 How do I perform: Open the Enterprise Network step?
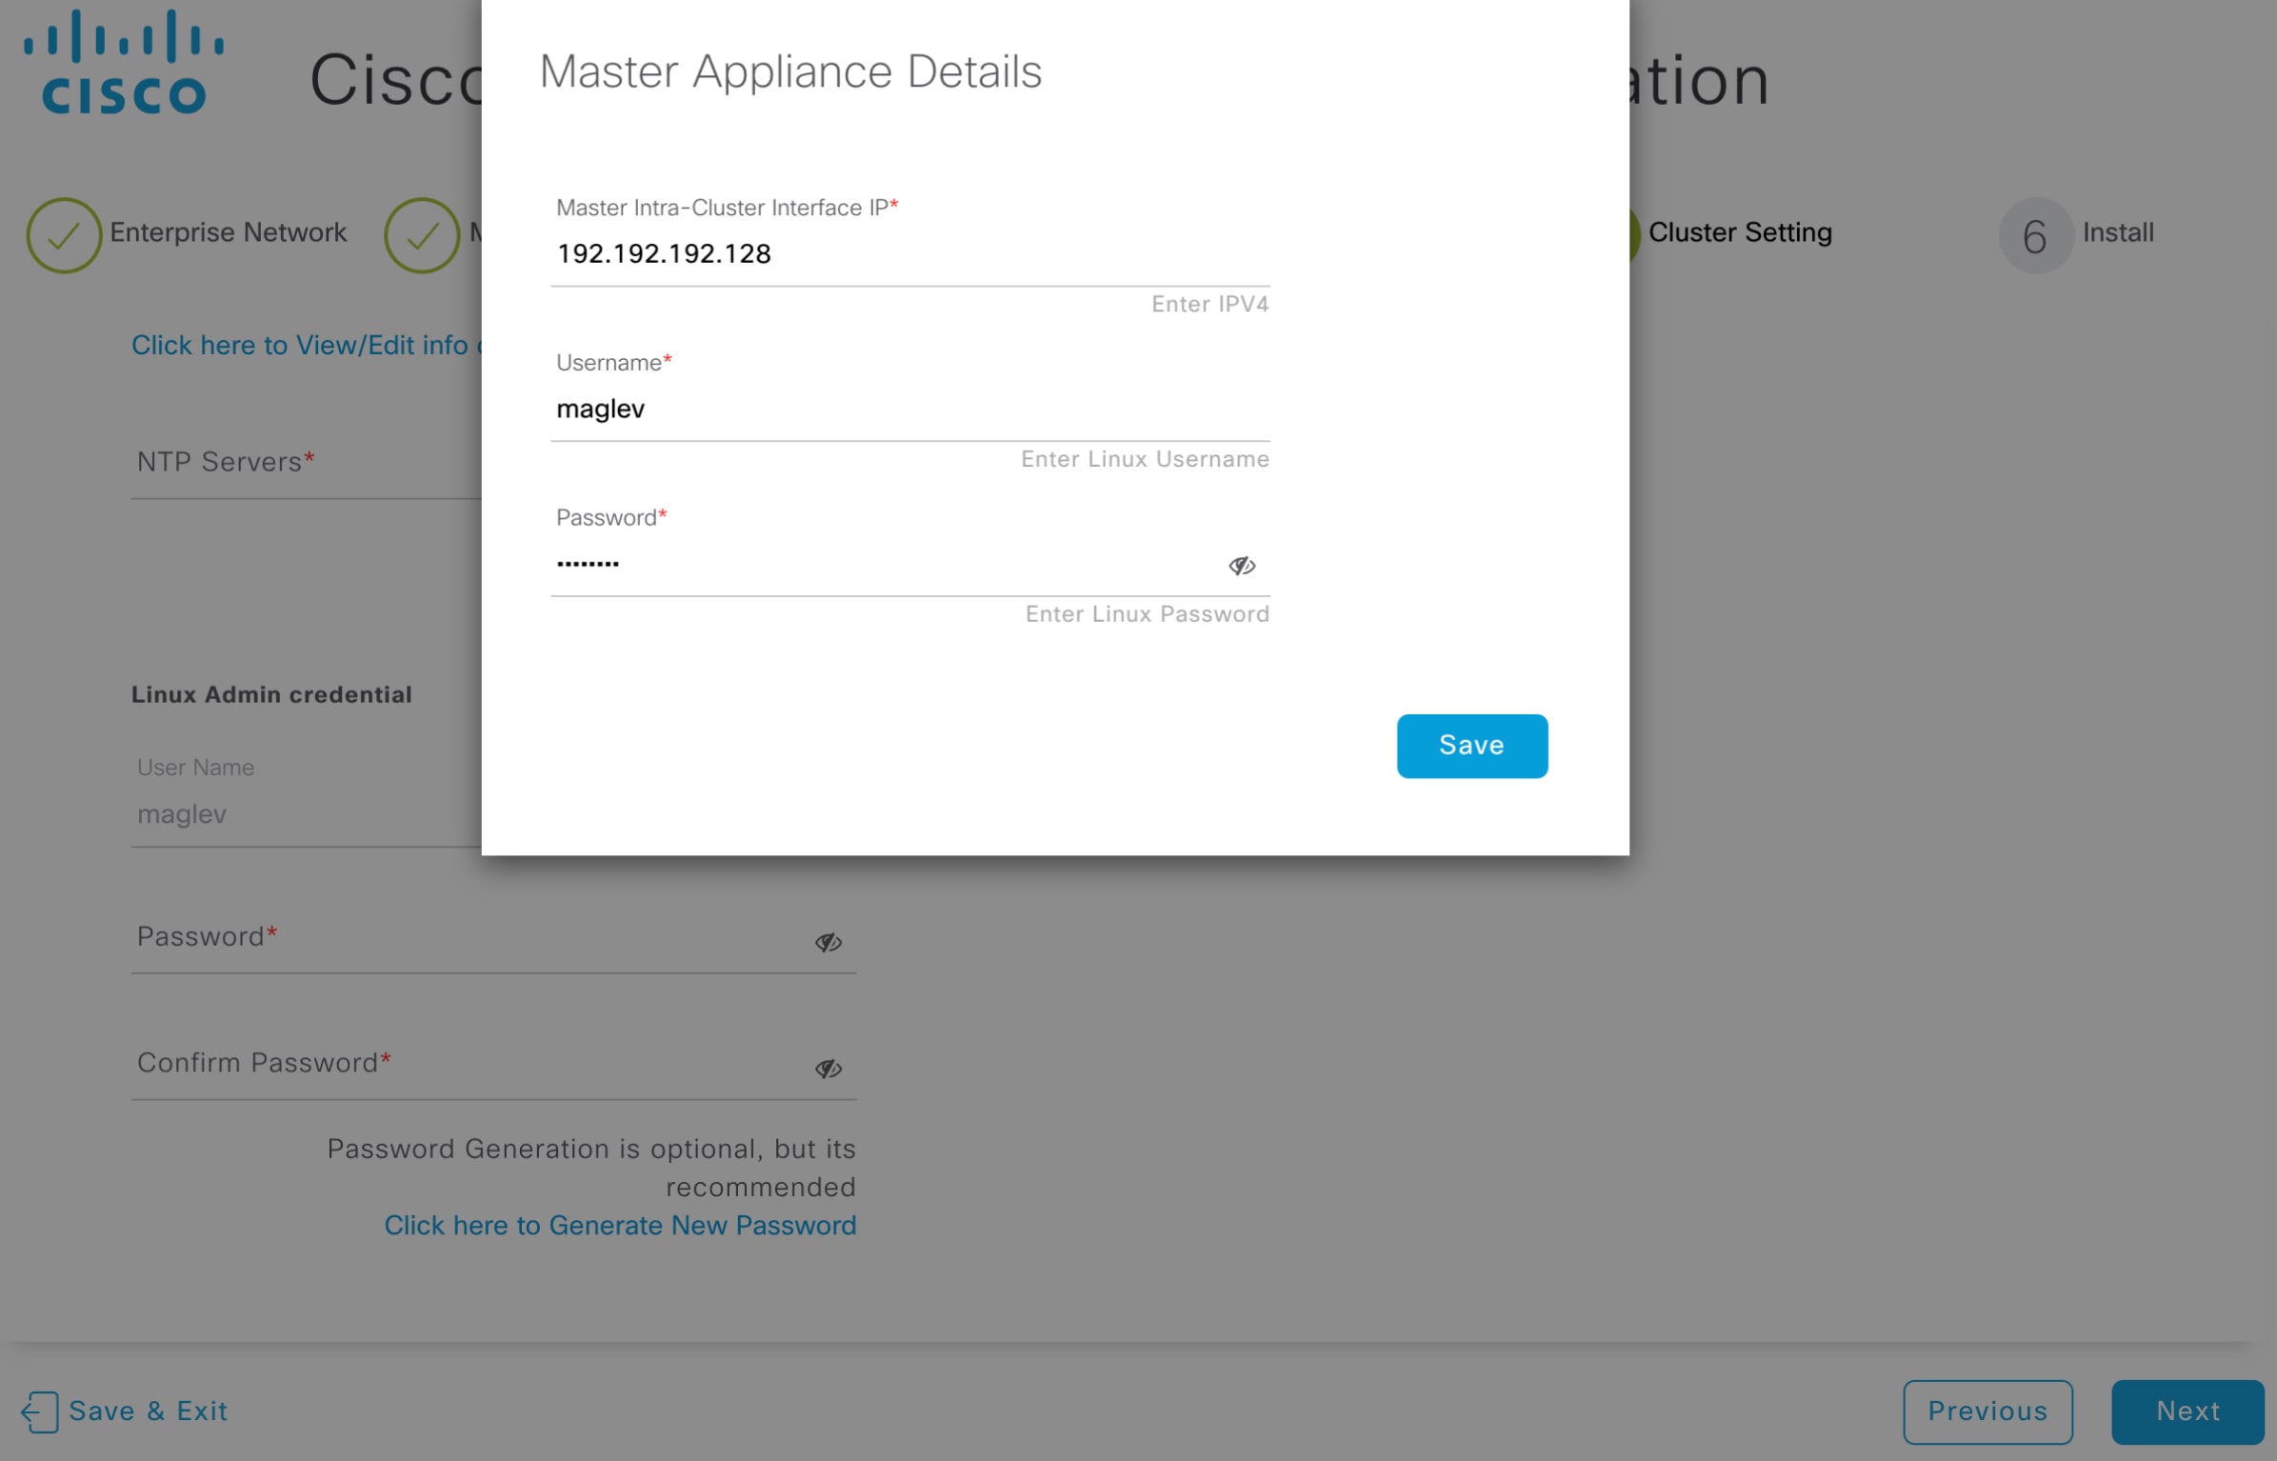point(228,232)
